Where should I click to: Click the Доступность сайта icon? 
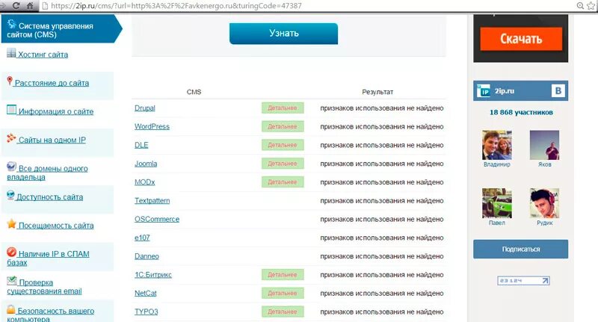pos(10,195)
